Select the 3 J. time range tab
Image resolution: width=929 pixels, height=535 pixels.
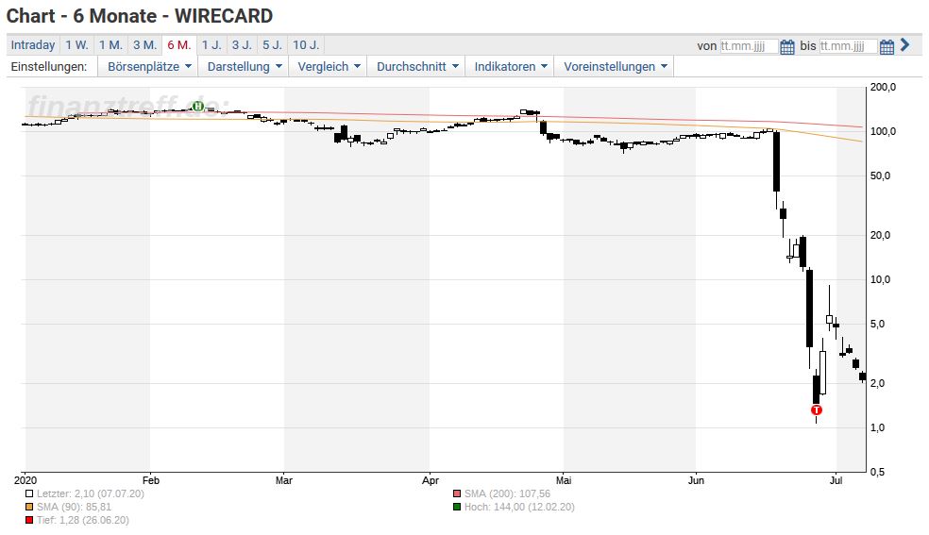(x=242, y=45)
